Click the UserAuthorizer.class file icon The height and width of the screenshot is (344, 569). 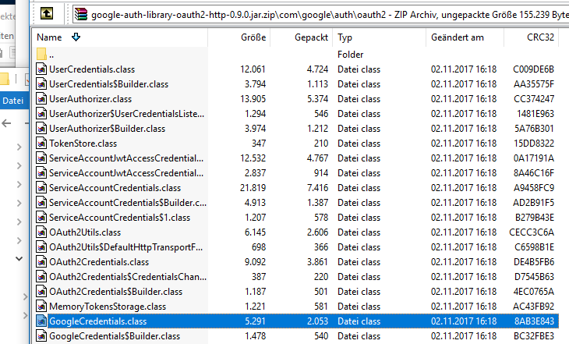[41, 99]
